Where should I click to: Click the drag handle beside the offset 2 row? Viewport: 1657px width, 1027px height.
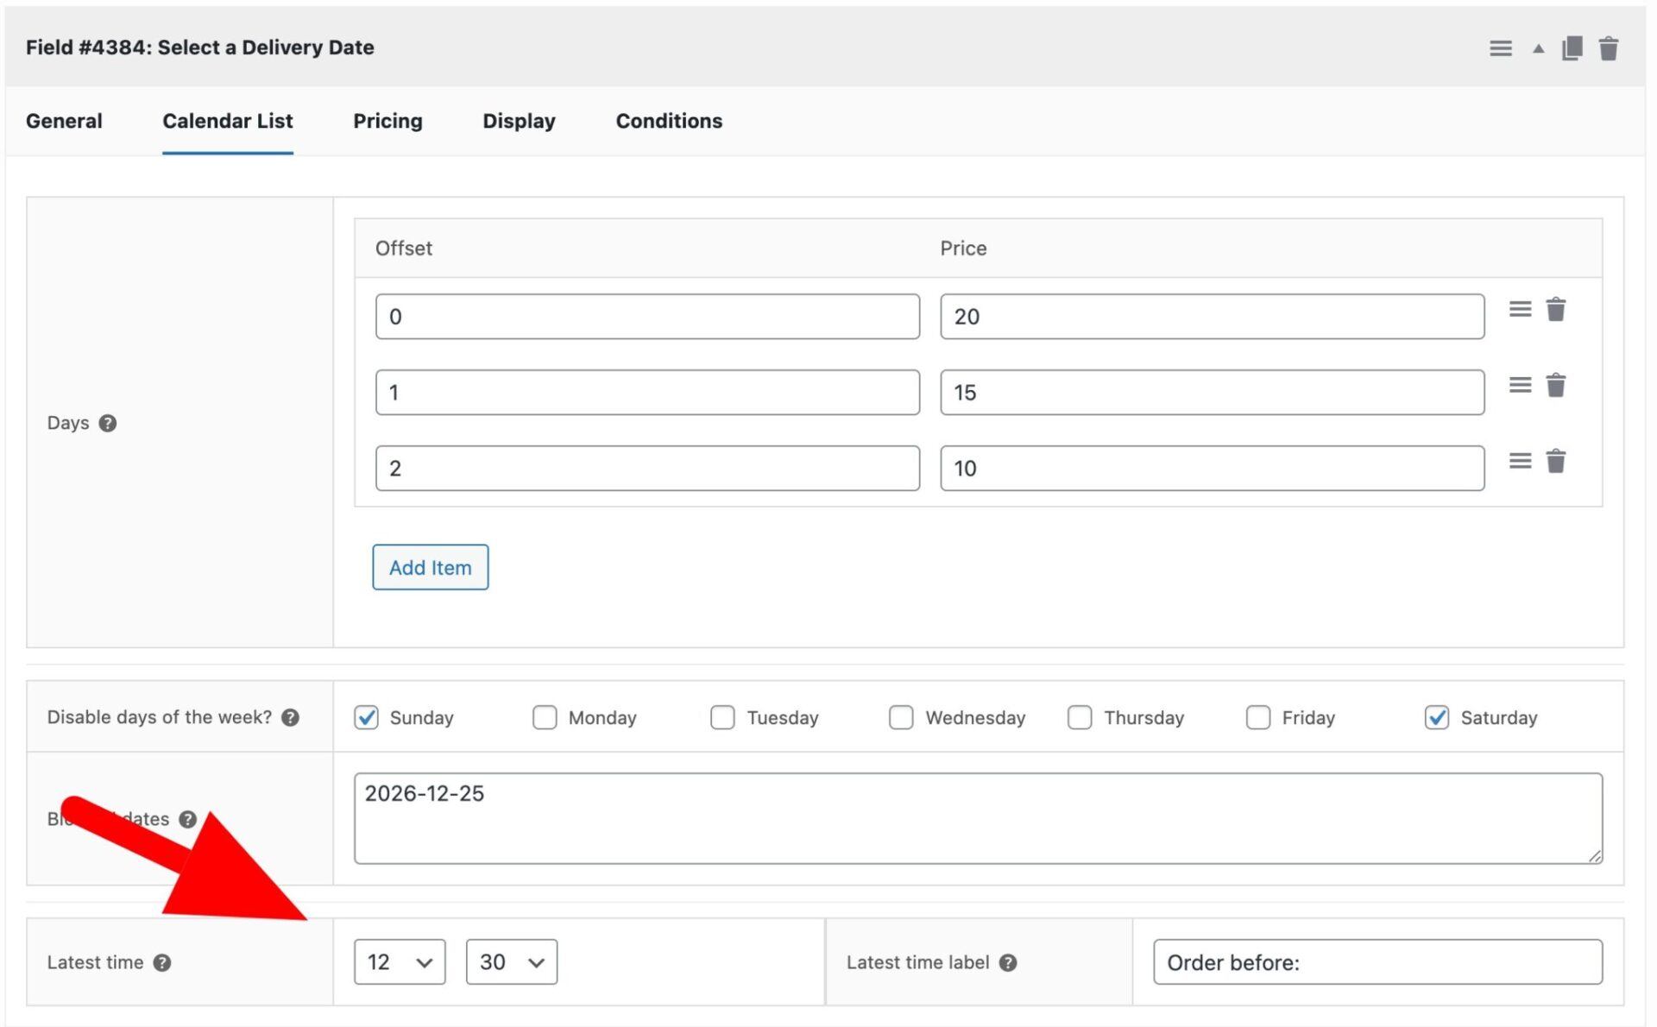pyautogui.click(x=1520, y=461)
